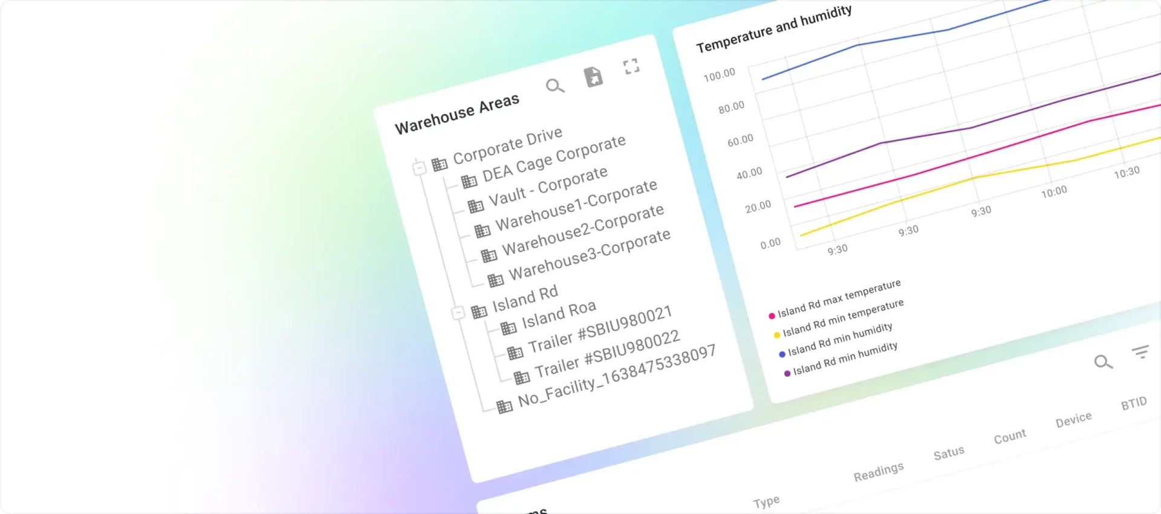Collapse the Corporate Drive tree node
Image resolution: width=1161 pixels, height=514 pixels.
pos(419,168)
